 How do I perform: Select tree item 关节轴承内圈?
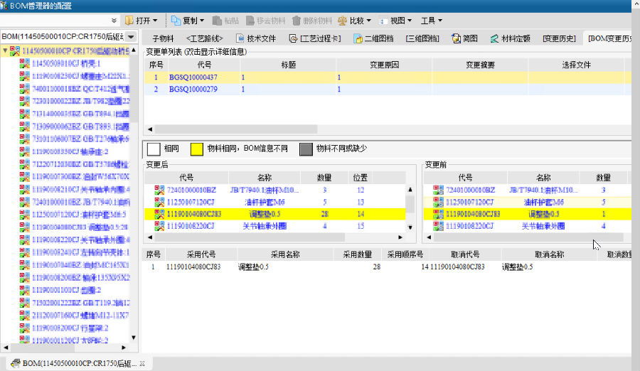[x=81, y=189]
